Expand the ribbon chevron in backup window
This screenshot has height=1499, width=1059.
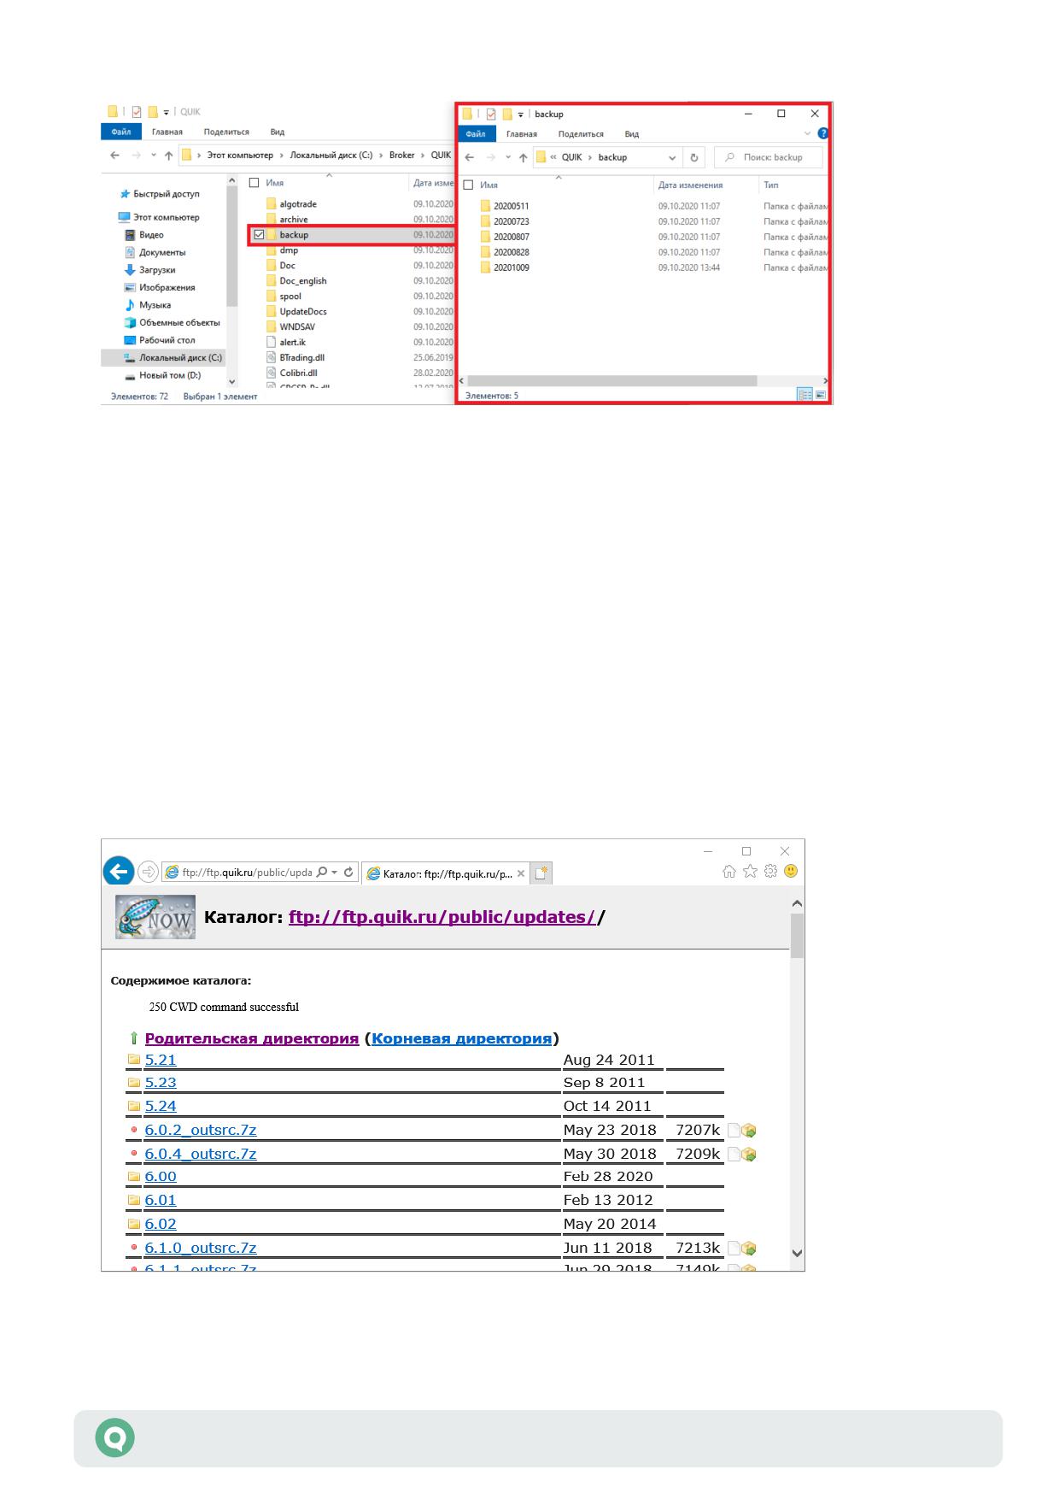[x=808, y=133]
